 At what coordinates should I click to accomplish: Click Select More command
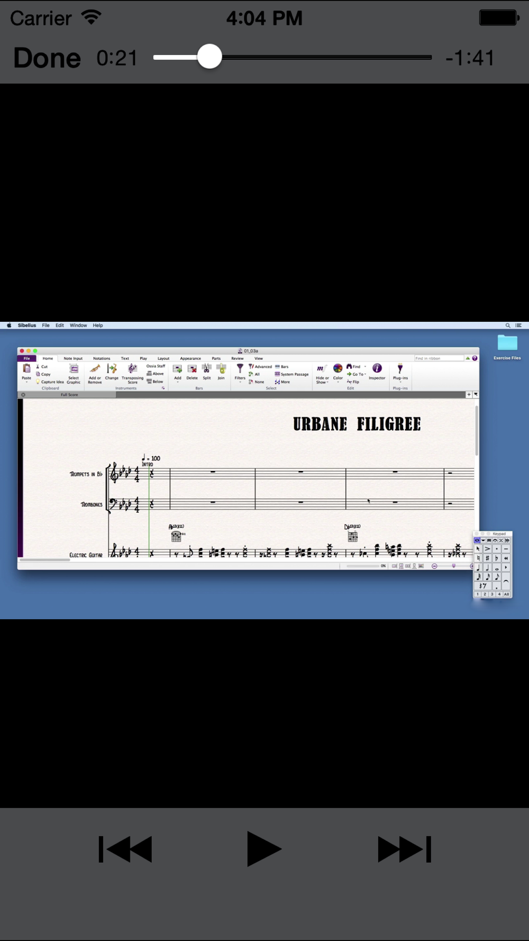pos(282,382)
